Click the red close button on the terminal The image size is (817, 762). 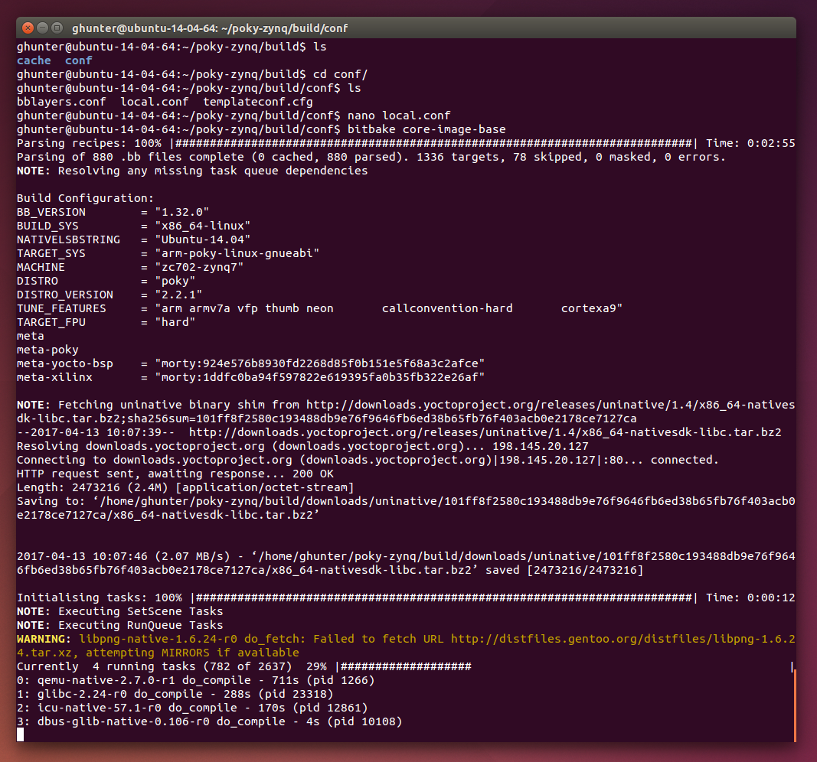(x=27, y=28)
